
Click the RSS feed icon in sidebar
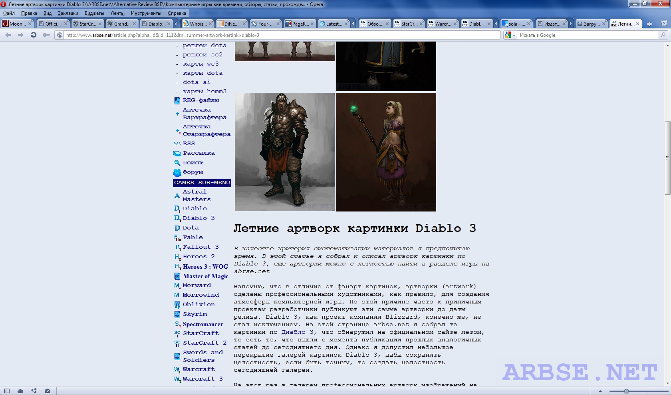coord(177,144)
